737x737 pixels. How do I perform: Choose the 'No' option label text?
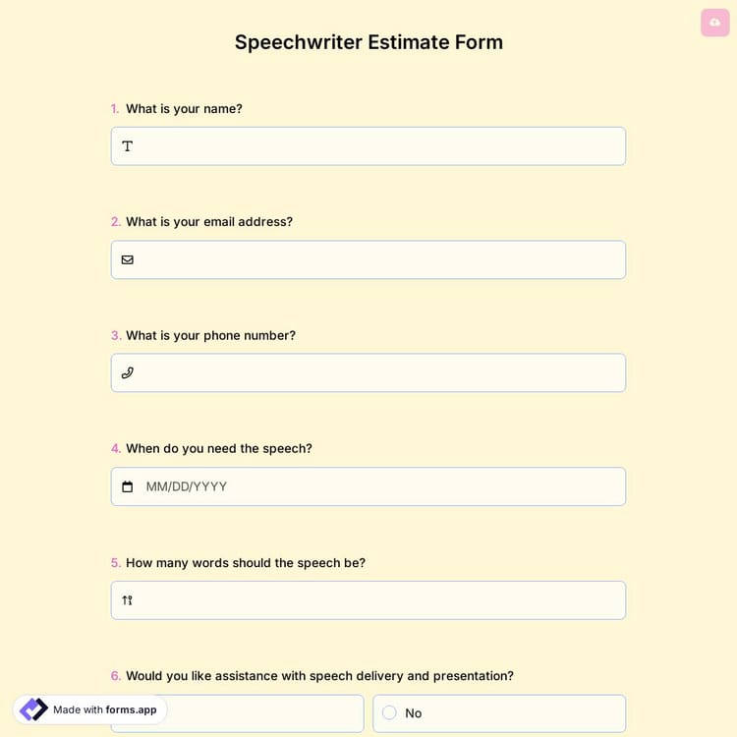pyautogui.click(x=414, y=713)
